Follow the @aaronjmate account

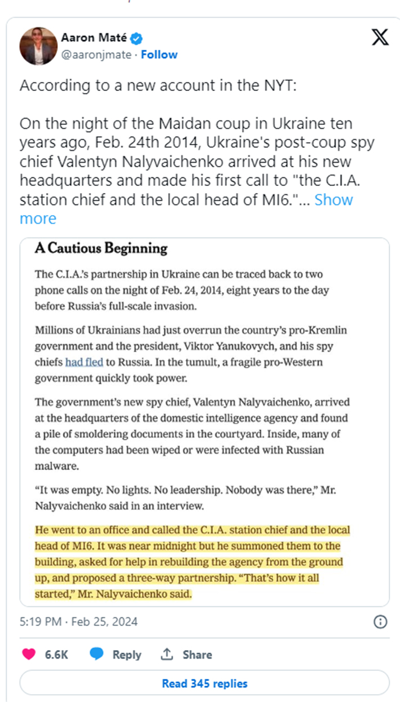159,55
